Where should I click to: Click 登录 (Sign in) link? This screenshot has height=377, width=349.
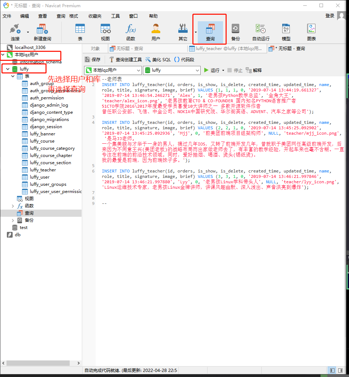click(x=330, y=16)
